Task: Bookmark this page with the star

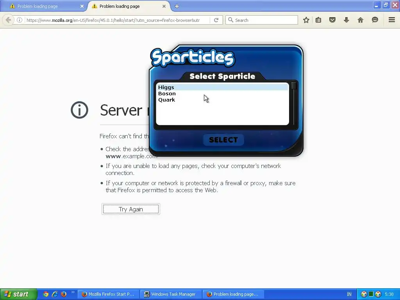Action: (x=306, y=20)
